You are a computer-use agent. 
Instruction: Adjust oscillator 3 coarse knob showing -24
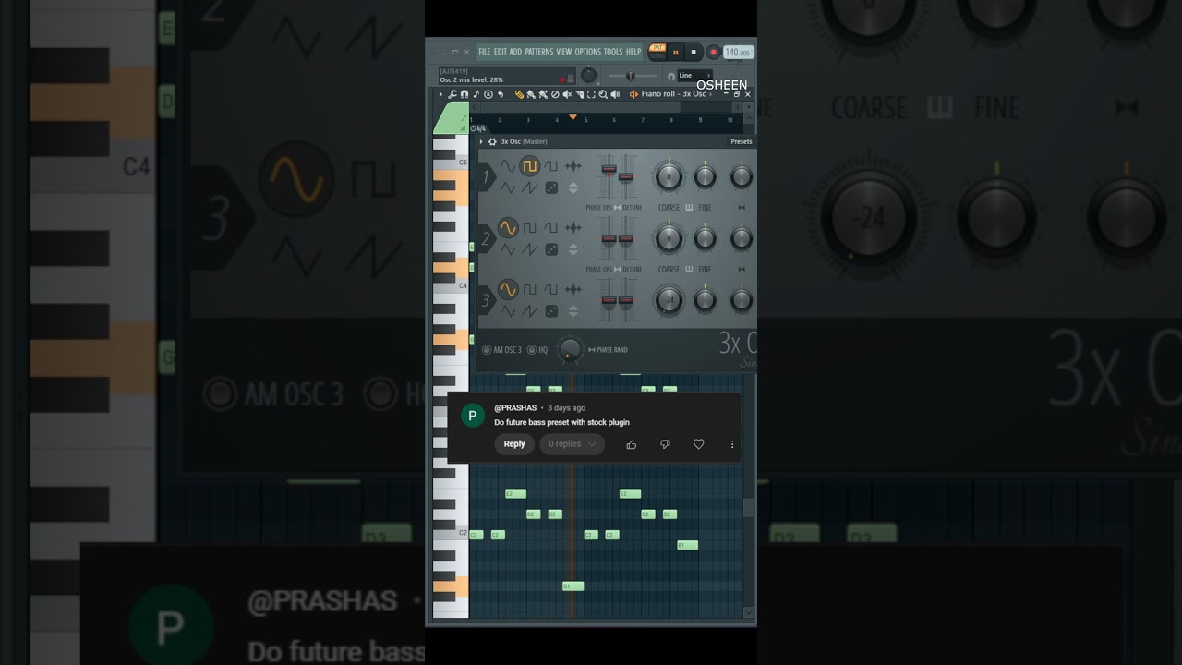(669, 300)
